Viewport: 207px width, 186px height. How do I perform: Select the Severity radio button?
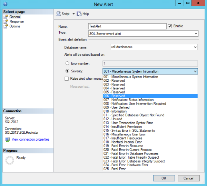[x=67, y=71]
